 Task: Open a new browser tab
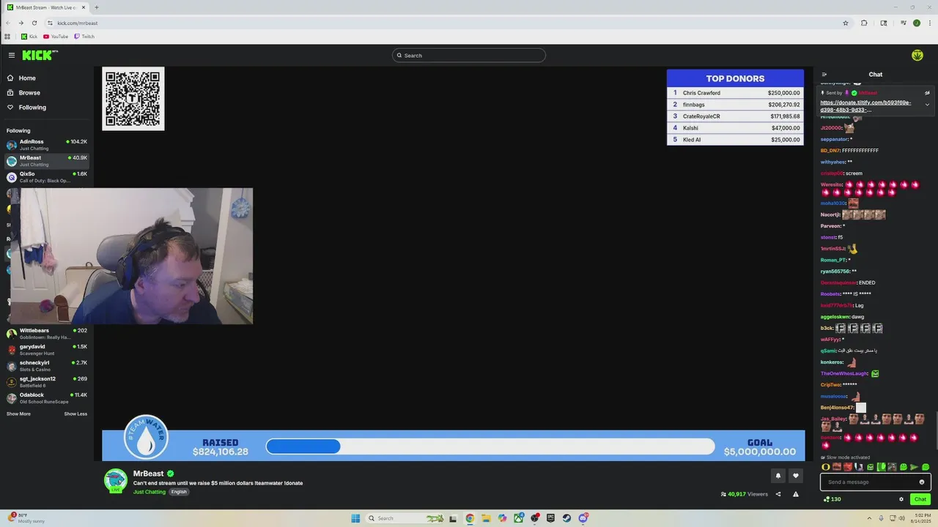pyautogui.click(x=96, y=7)
